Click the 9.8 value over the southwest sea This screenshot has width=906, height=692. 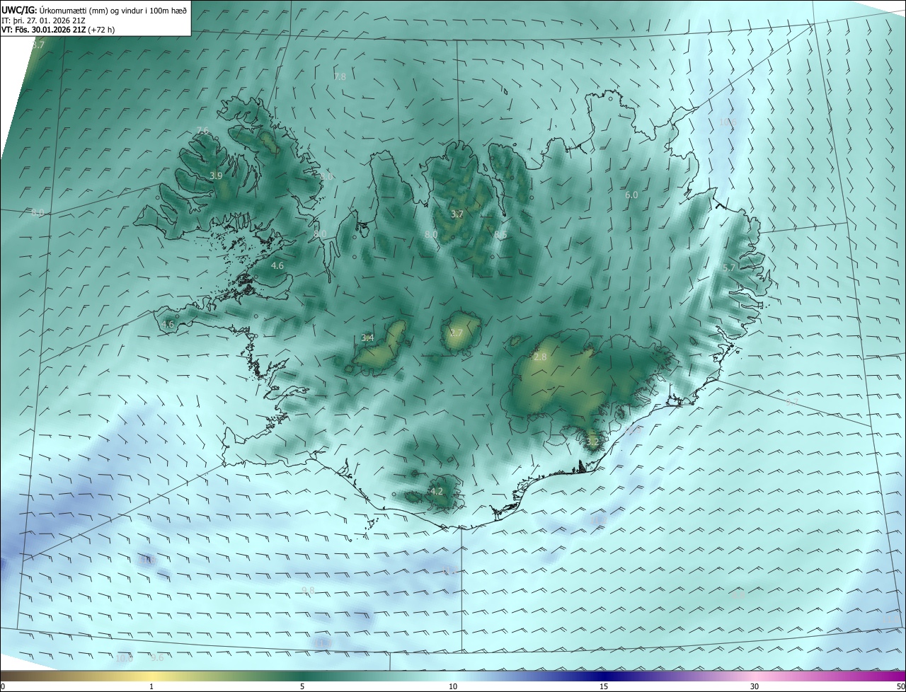pyautogui.click(x=308, y=591)
